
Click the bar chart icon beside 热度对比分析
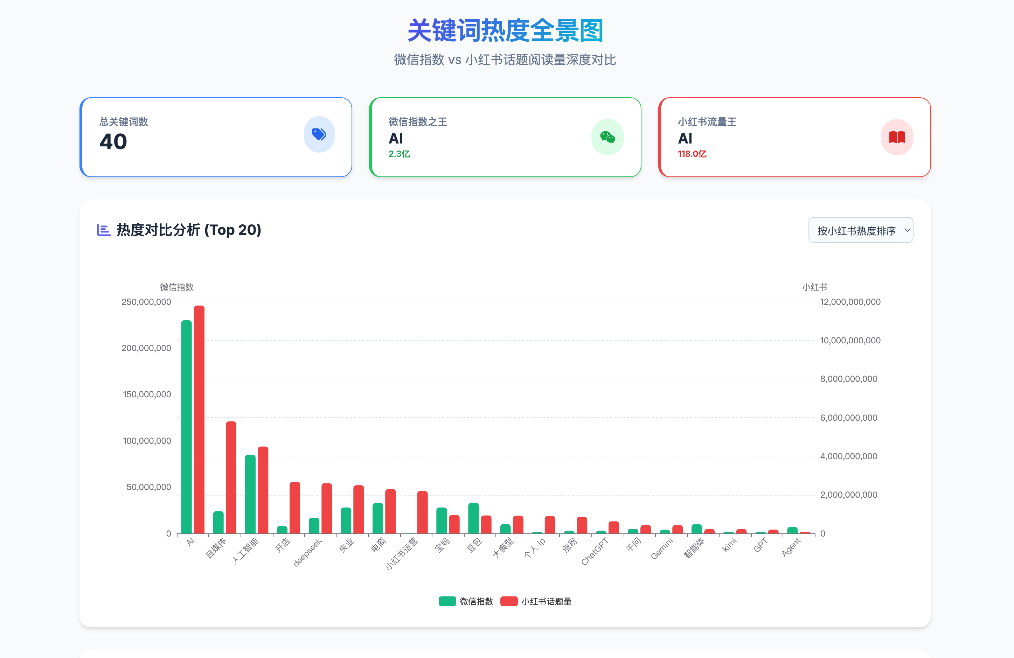tap(104, 230)
